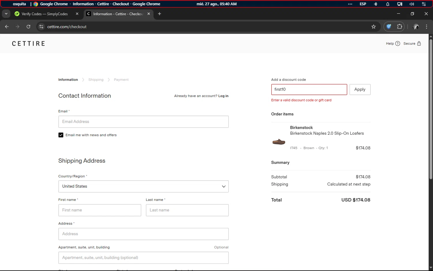Apply the discount code
433x271 pixels.
click(x=360, y=90)
